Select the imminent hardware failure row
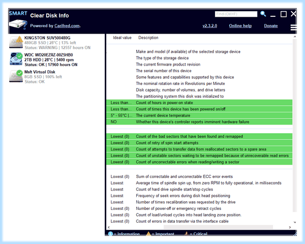The image size is (305, 244). point(199,122)
